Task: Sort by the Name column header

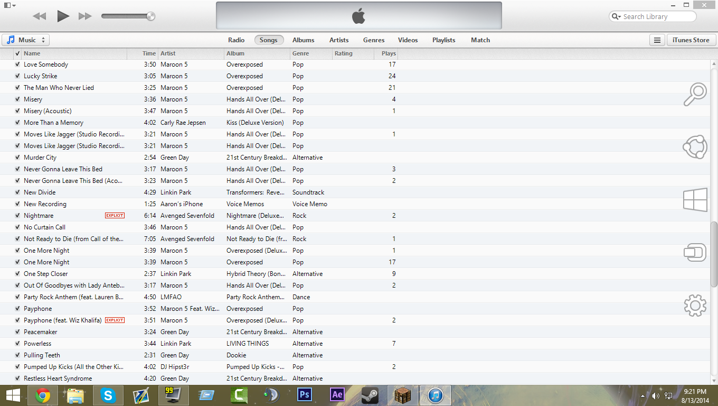Action: 74,53
